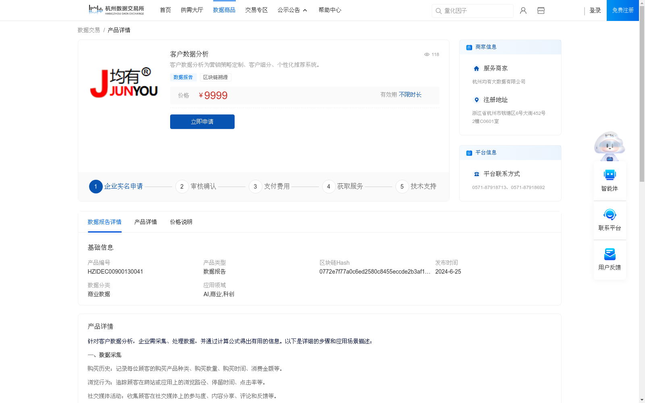Click the 平台联系方式 telephone icon
Viewport: 645px width, 403px height.
(x=476, y=174)
